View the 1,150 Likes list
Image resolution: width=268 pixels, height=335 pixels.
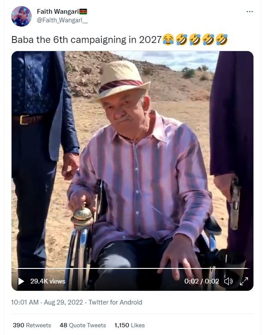tap(129, 325)
